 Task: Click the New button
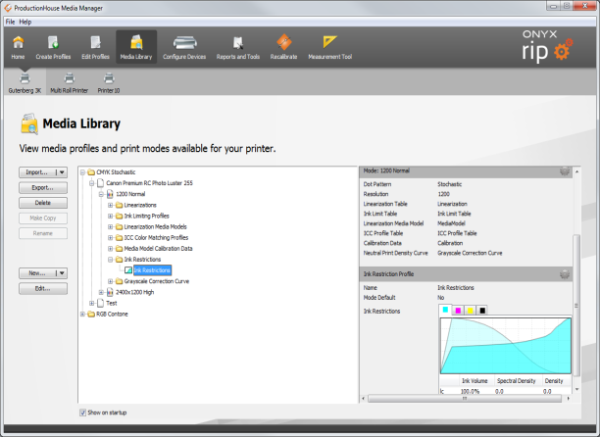[x=37, y=273]
